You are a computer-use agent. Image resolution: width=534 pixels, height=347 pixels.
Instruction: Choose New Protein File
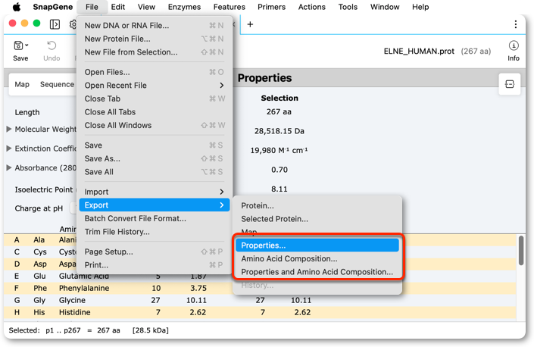click(x=155, y=39)
